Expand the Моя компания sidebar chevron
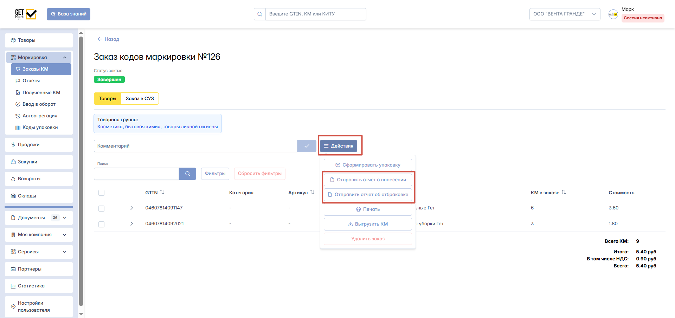 coord(65,235)
